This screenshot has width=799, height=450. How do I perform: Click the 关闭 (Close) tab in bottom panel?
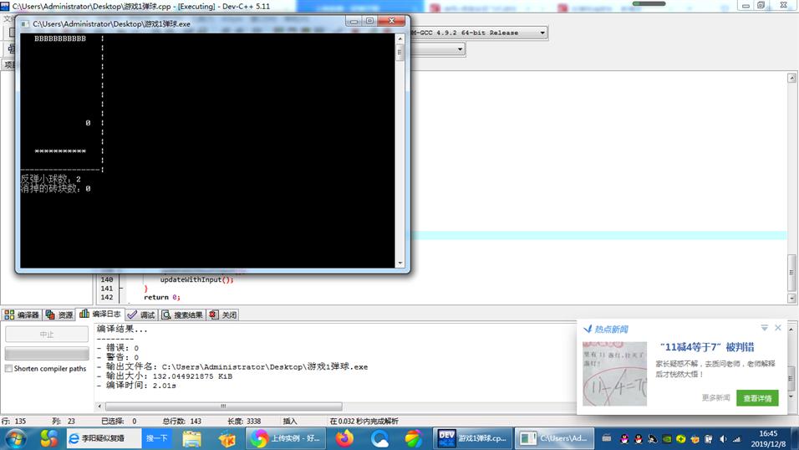click(223, 314)
